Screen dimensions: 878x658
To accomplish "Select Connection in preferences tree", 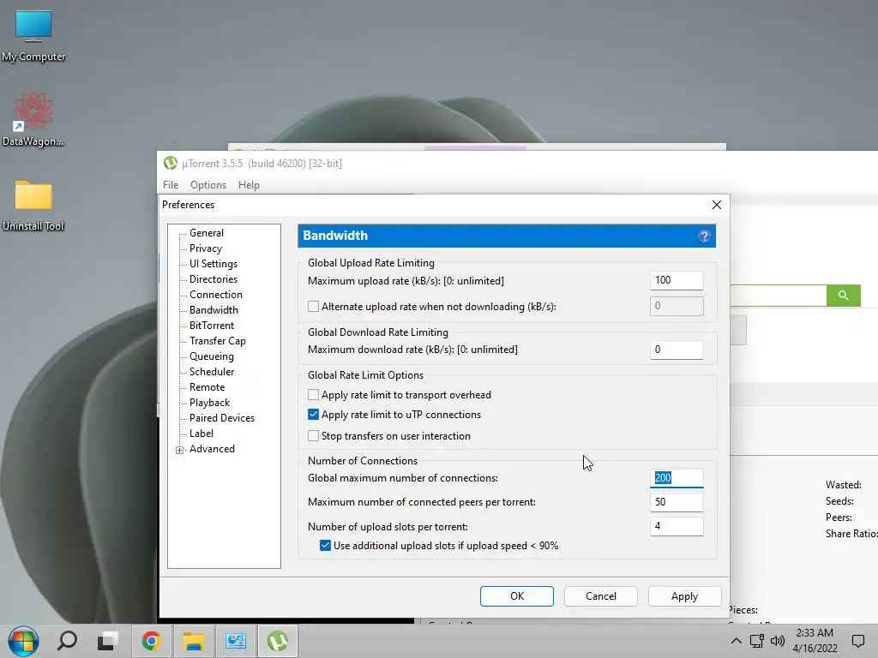I will click(215, 295).
